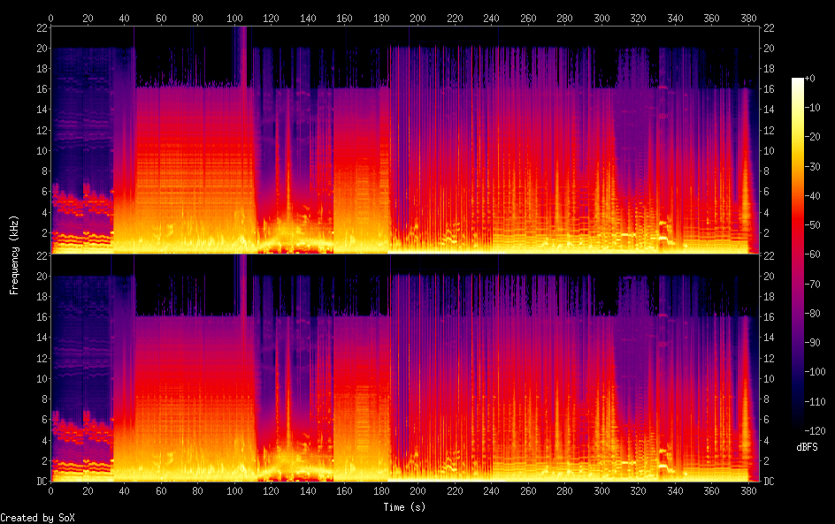Click "300" on the top time axis

click(601, 18)
